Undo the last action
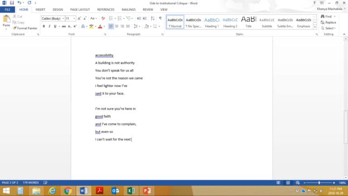Viewport: 348px width, 196px height. (x=19, y=3)
